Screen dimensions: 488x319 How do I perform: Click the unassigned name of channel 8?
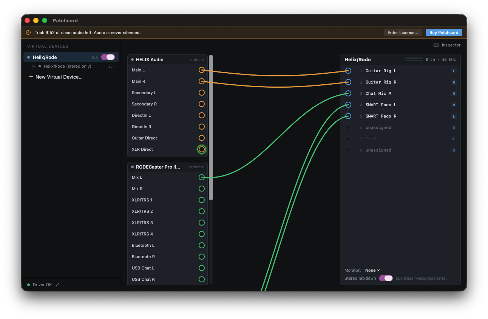[378, 150]
